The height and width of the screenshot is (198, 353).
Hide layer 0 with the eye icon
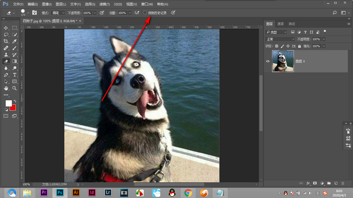pyautogui.click(x=268, y=61)
